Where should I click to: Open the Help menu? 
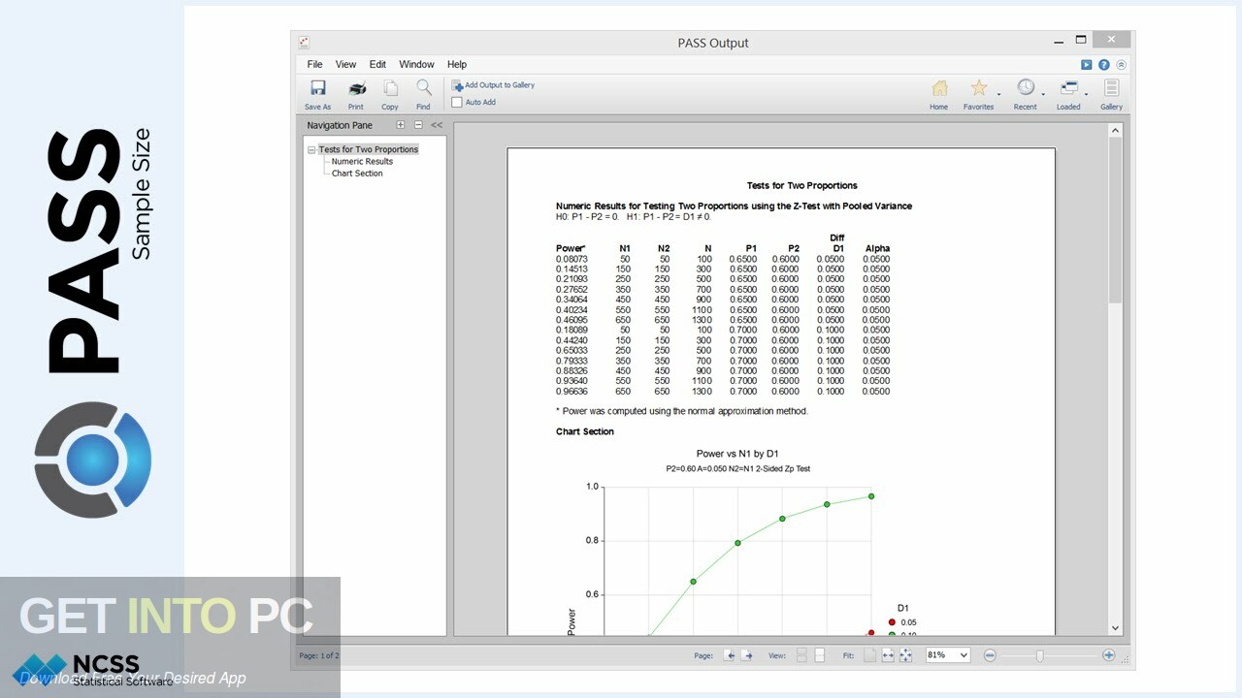[x=457, y=64]
